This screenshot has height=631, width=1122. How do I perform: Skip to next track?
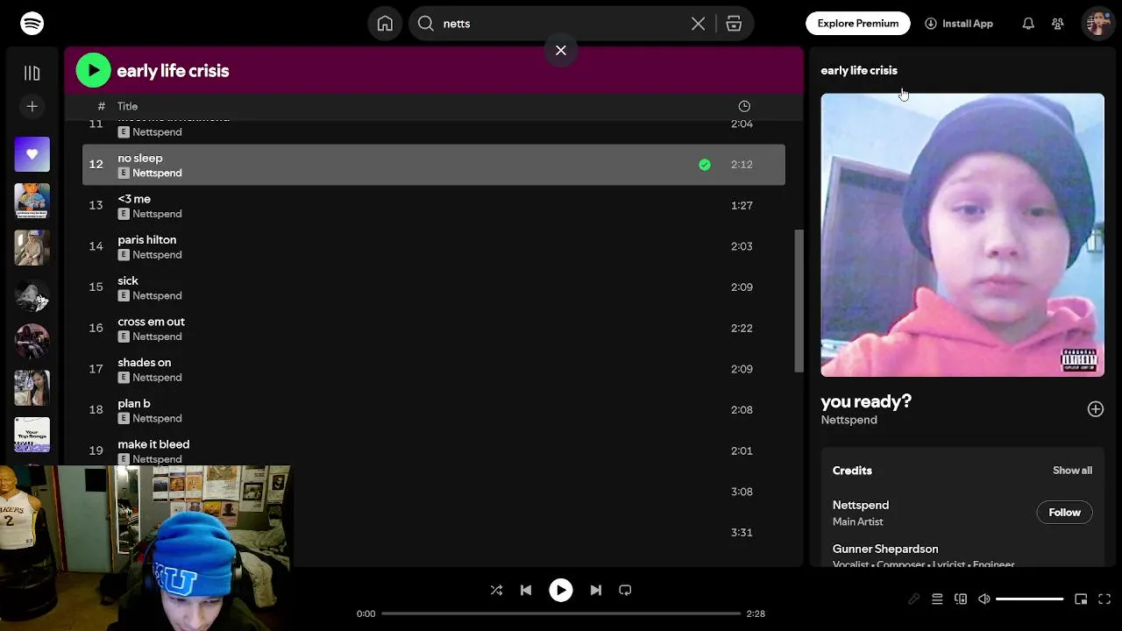pos(596,591)
